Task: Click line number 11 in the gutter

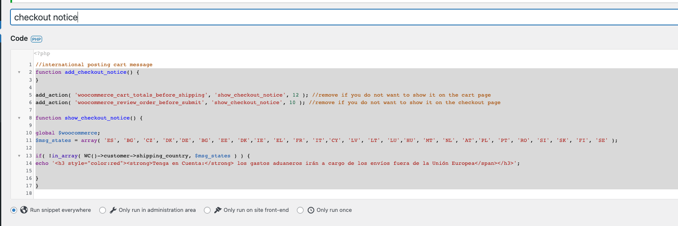Action: [x=29, y=140]
